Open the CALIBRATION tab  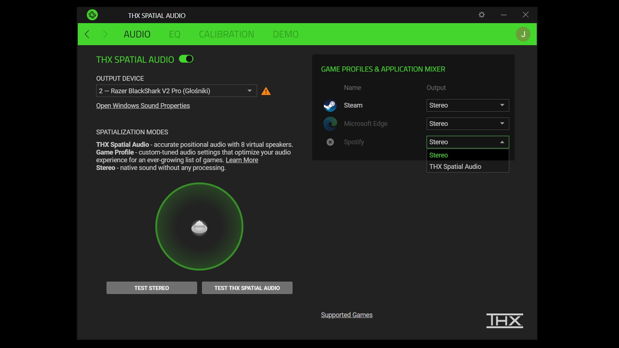(x=226, y=34)
